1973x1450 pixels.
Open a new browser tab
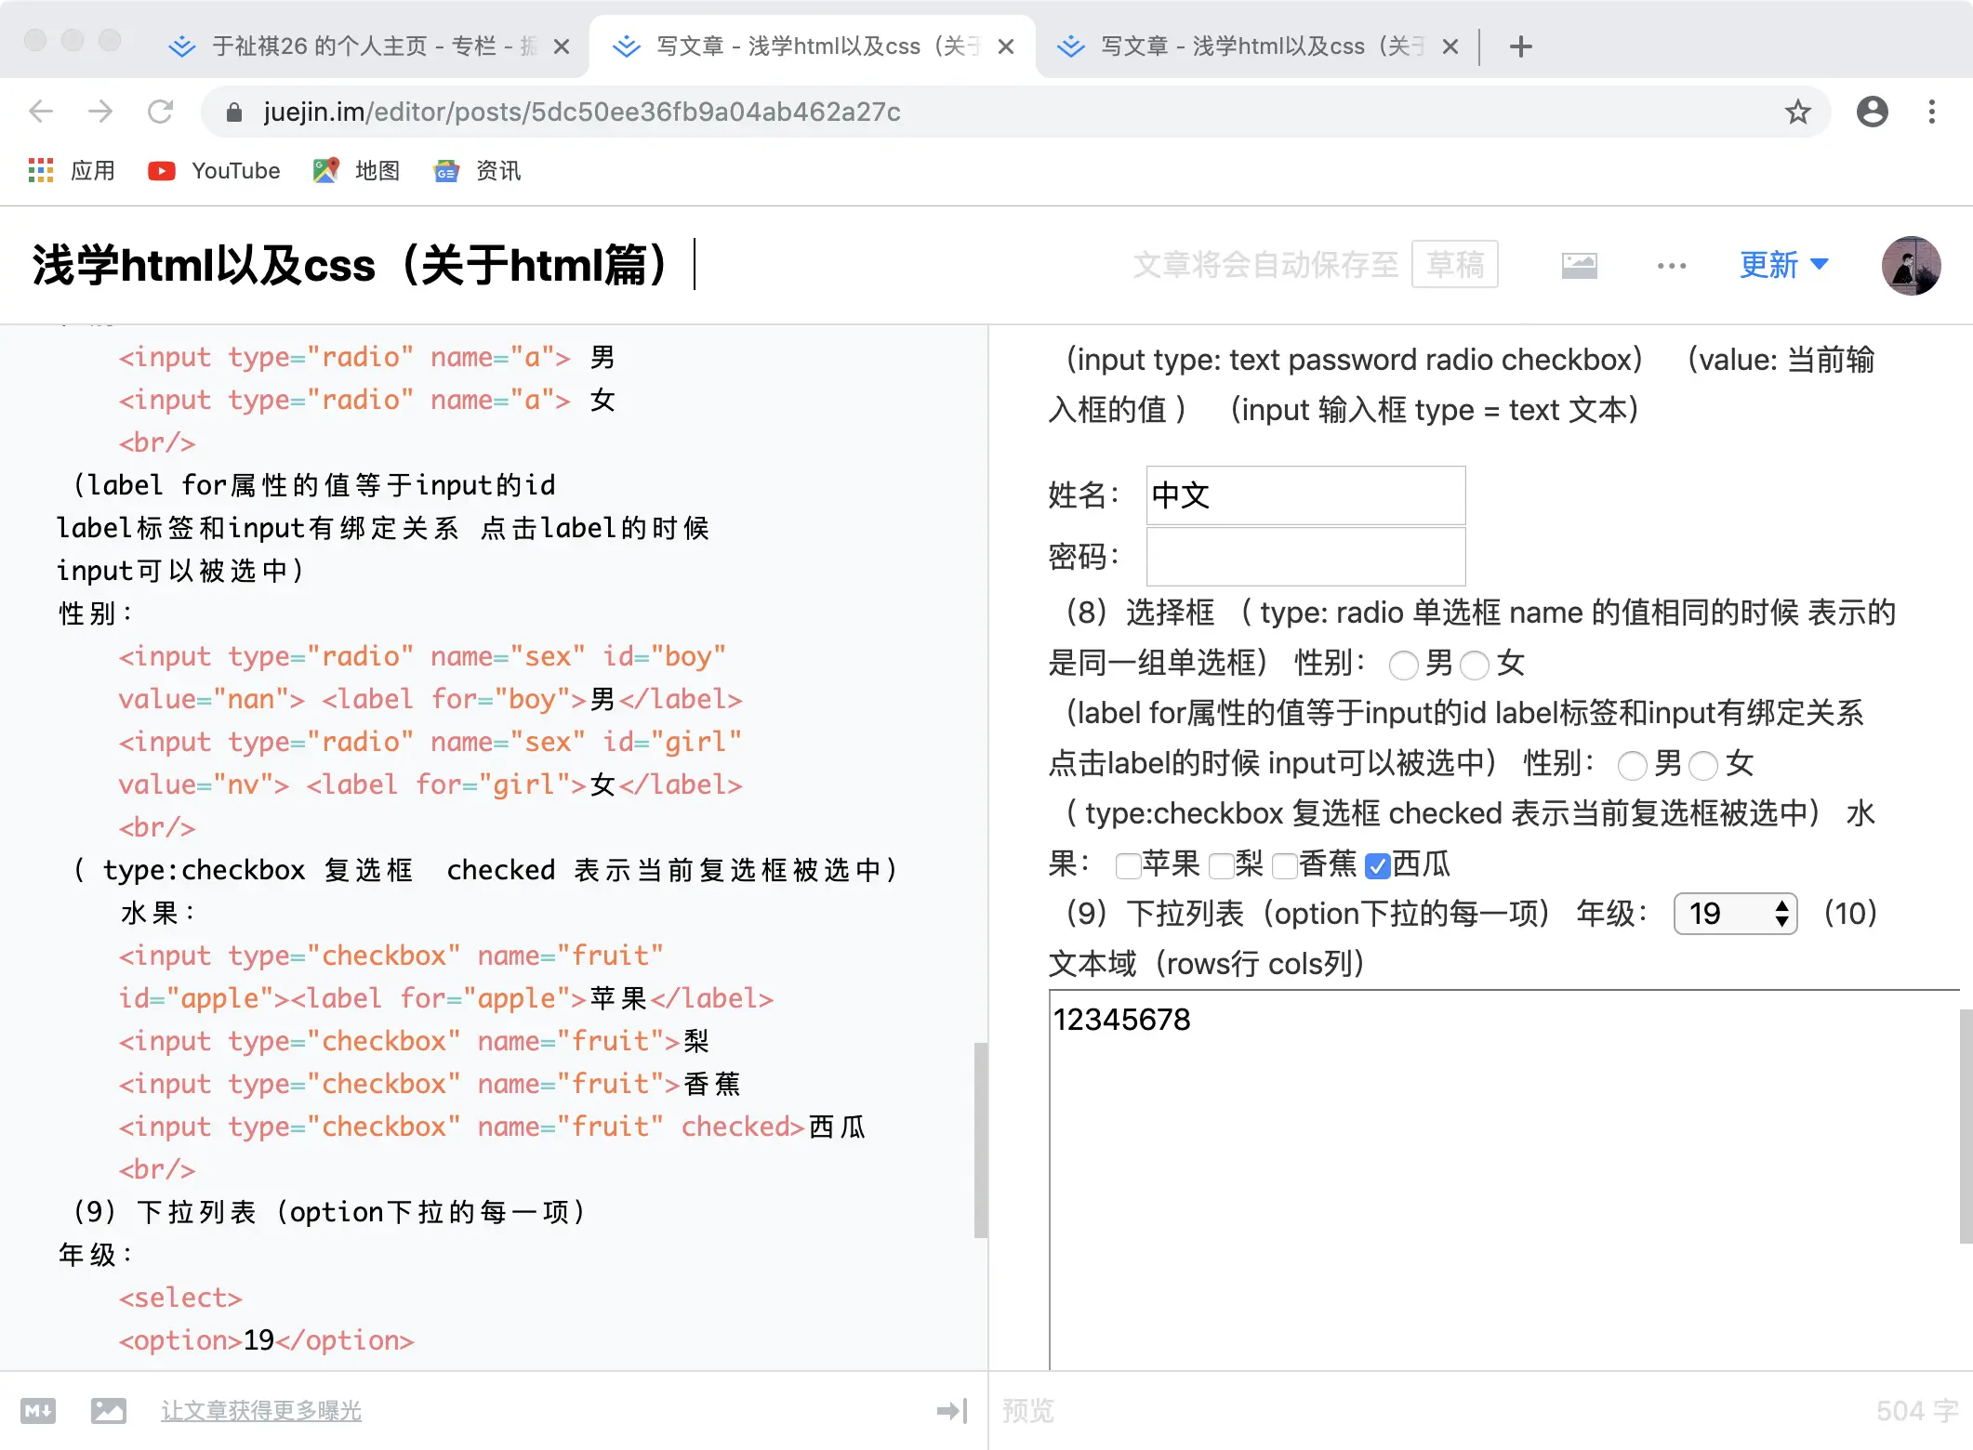pyautogui.click(x=1521, y=46)
